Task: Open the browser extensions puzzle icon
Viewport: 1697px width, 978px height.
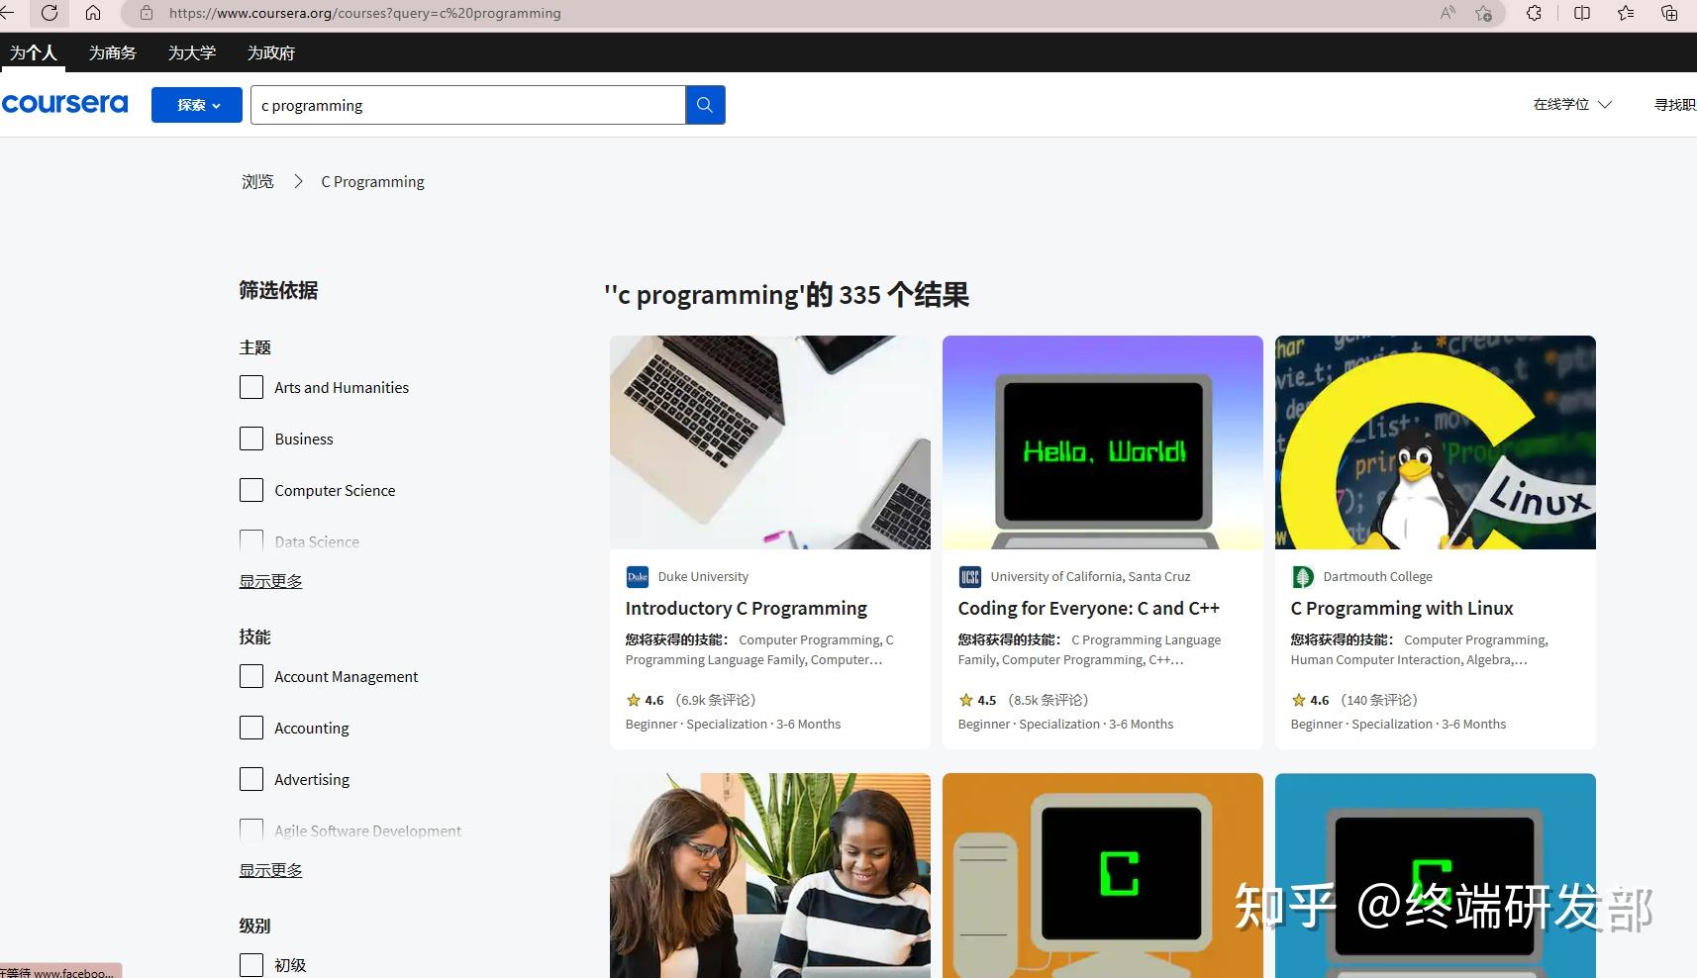Action: (x=1534, y=13)
